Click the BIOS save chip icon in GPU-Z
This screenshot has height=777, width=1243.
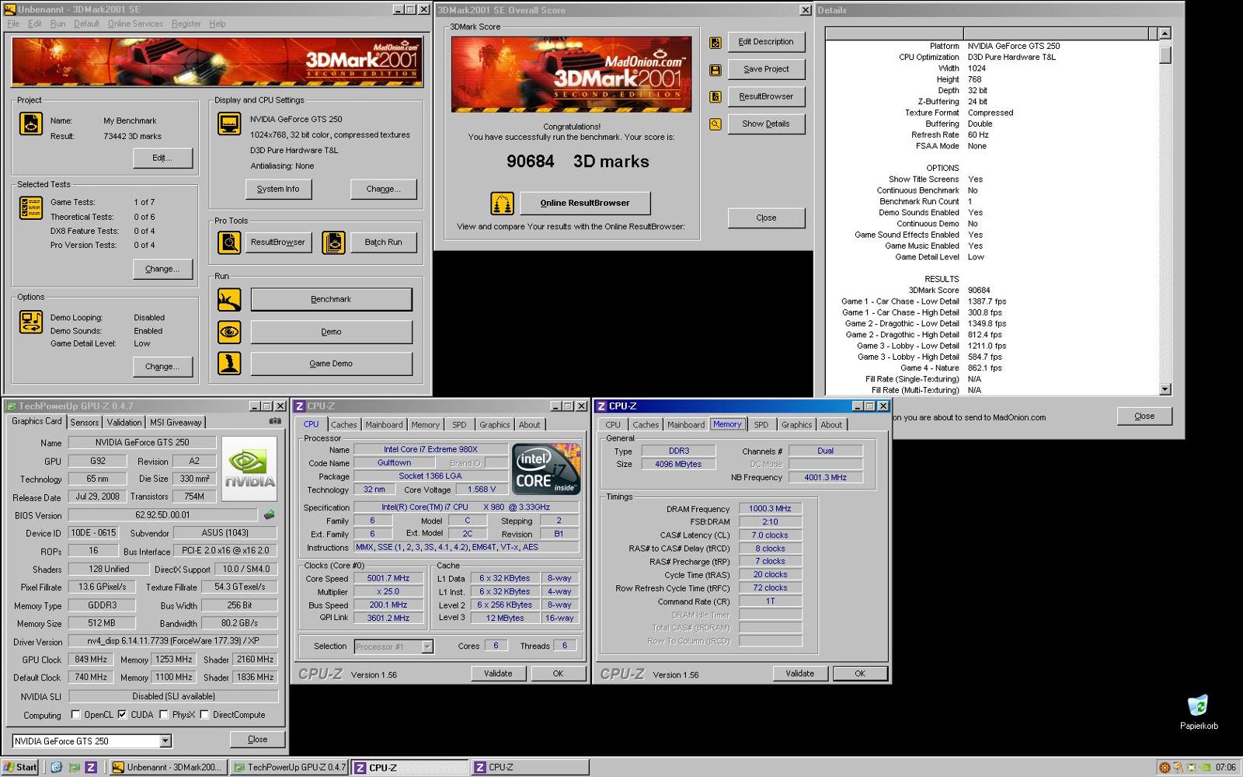(x=270, y=514)
